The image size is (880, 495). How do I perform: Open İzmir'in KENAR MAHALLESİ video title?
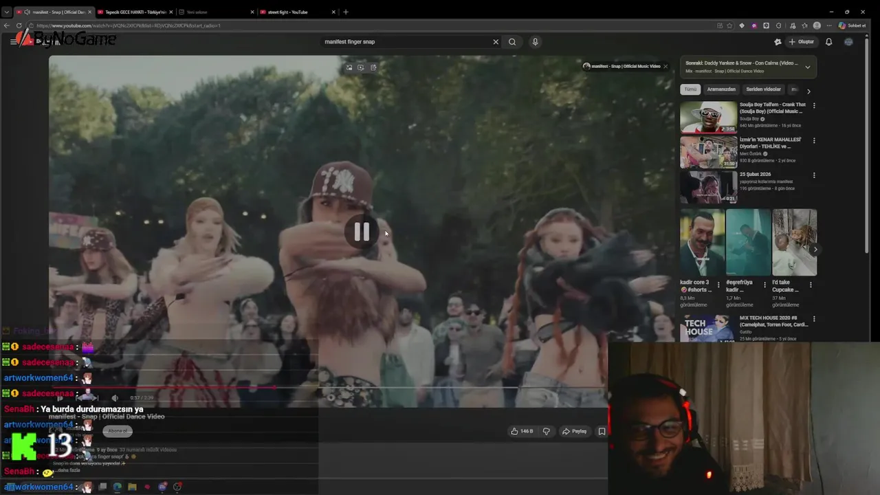(x=770, y=142)
